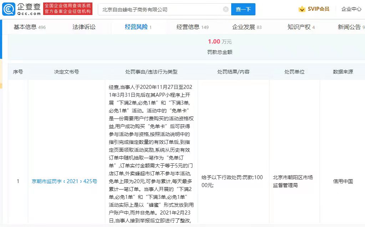
Task: Click the 处罚事由/违法行为类型 column header
Action: click(x=151, y=72)
